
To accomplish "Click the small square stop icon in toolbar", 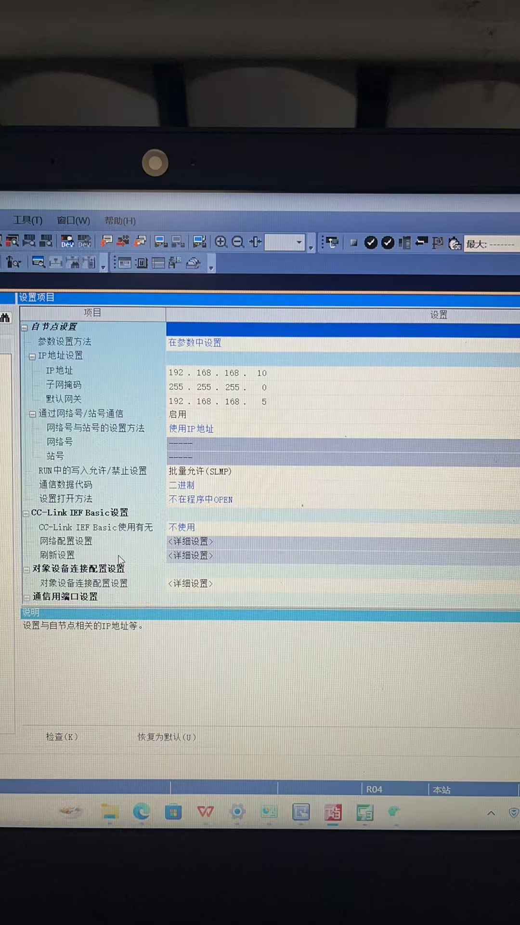I will point(353,243).
